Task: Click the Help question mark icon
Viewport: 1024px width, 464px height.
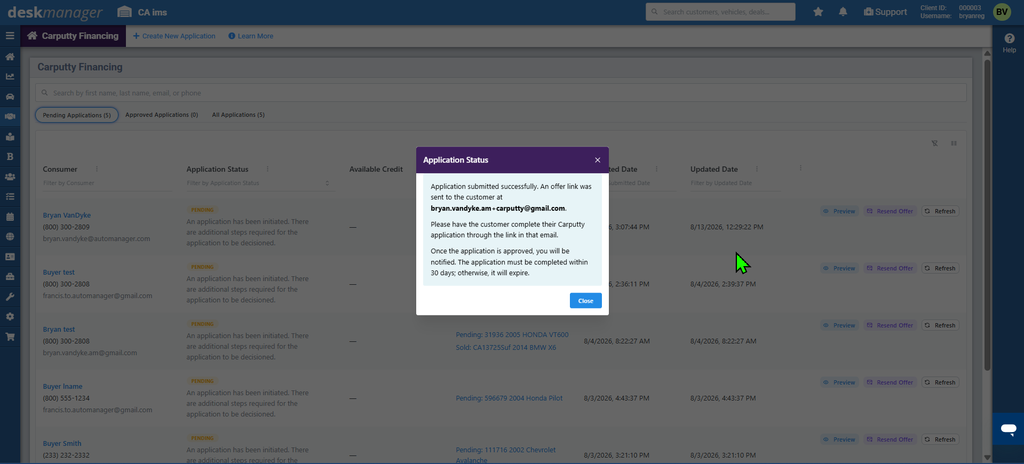Action: 1009,38
